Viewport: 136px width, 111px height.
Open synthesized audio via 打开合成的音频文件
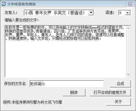(110, 93)
